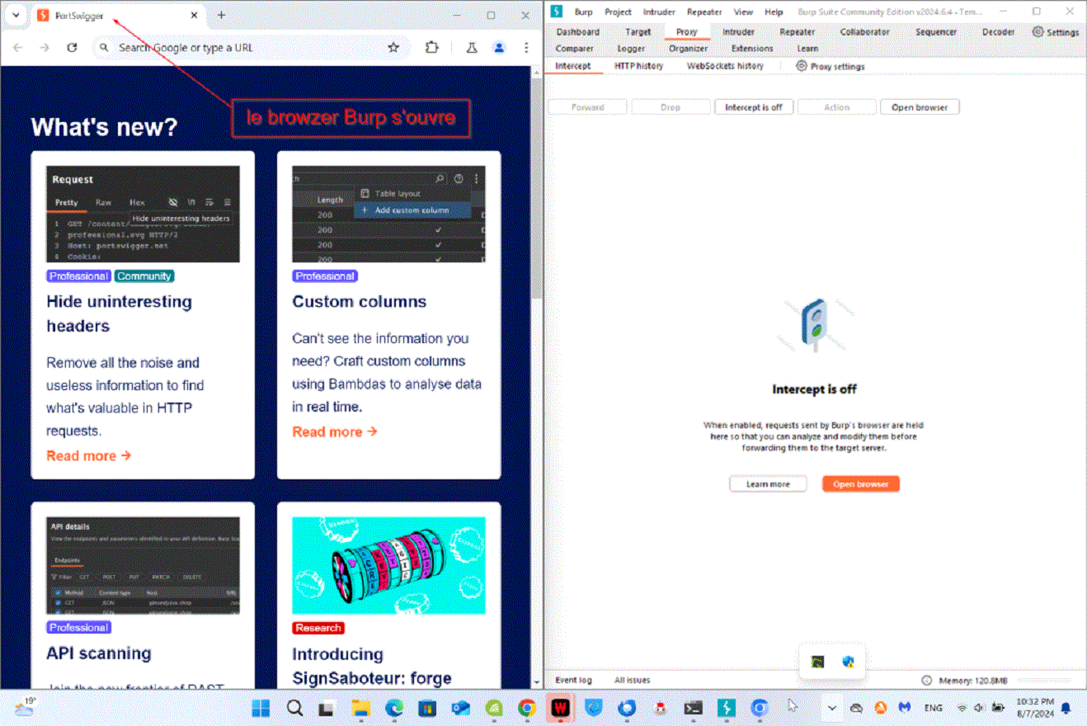Image resolution: width=1087 pixels, height=726 pixels.
Task: Open the Chrome three-dot menu
Action: [526, 48]
